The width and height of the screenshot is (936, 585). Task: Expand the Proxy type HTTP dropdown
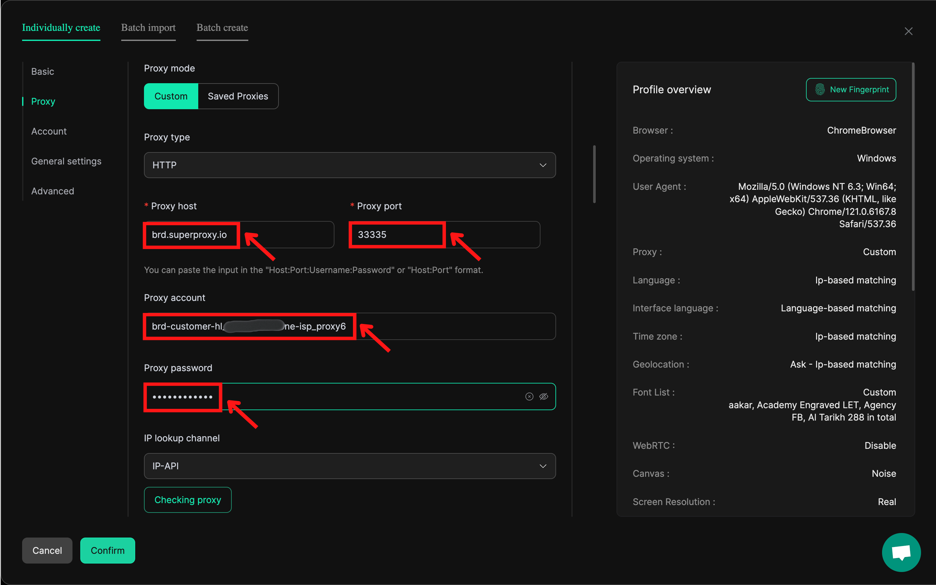tap(349, 165)
